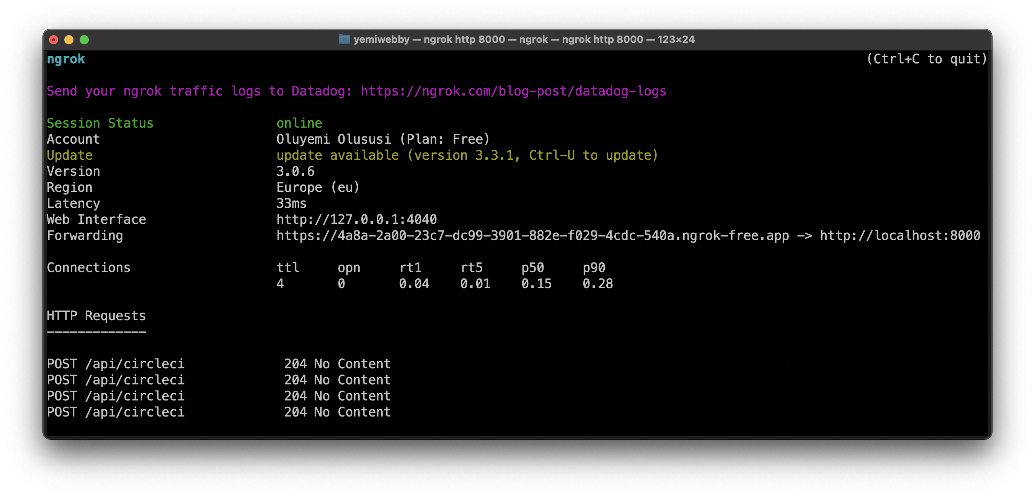Viewport: 1035px width, 496px height.
Task: Click the cyan ngrok heading
Action: pos(66,59)
